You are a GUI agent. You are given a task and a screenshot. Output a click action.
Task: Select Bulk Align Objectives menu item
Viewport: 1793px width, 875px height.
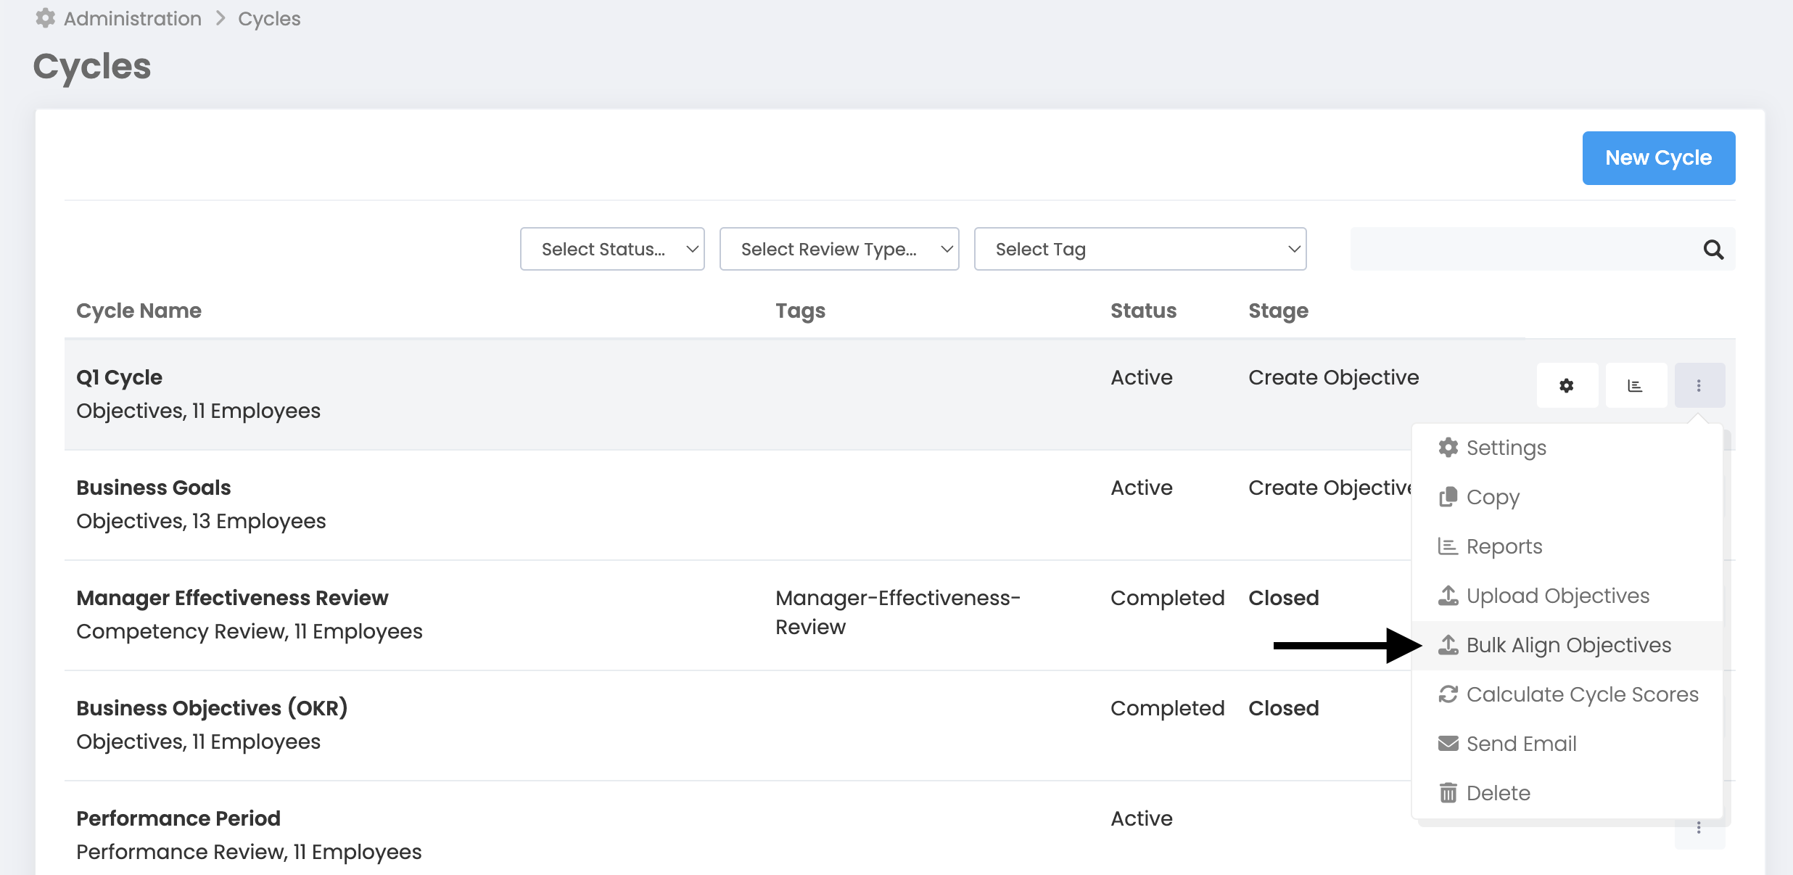1568,645
